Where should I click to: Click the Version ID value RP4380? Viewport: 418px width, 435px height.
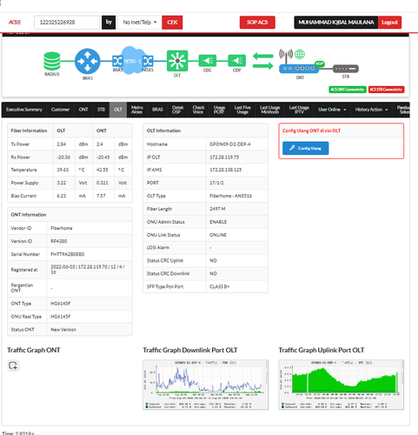(59, 241)
